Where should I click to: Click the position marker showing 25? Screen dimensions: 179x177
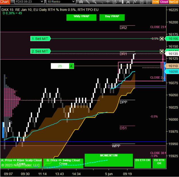tap(60, 66)
